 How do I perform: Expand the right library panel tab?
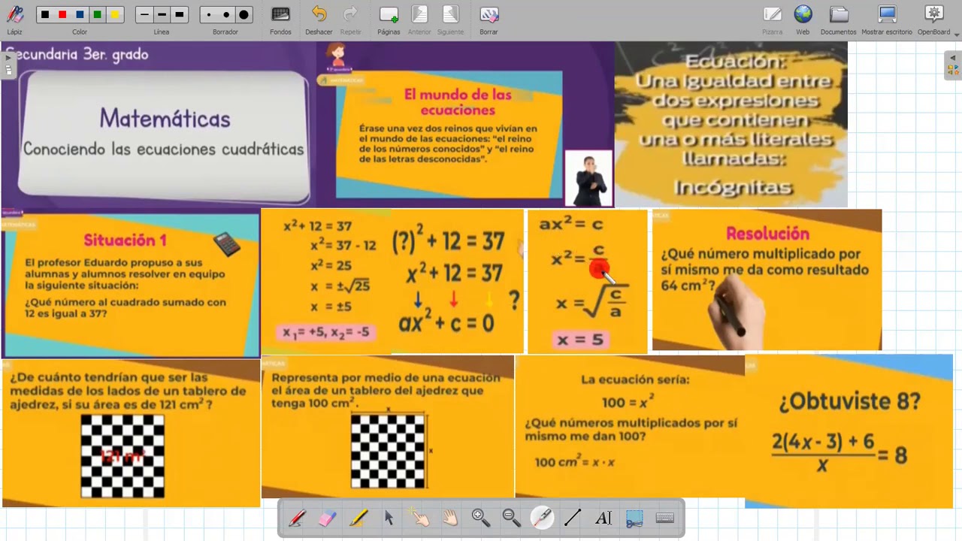[x=953, y=66]
